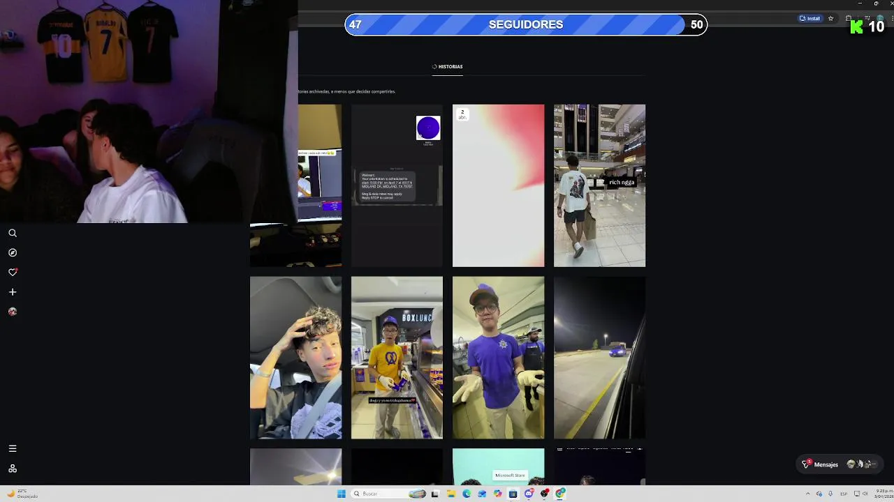Open Microsoft Store from the taskbar
This screenshot has width=894, height=502.
click(513, 494)
